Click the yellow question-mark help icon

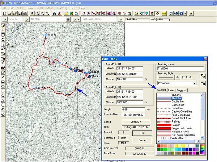pos(191,14)
